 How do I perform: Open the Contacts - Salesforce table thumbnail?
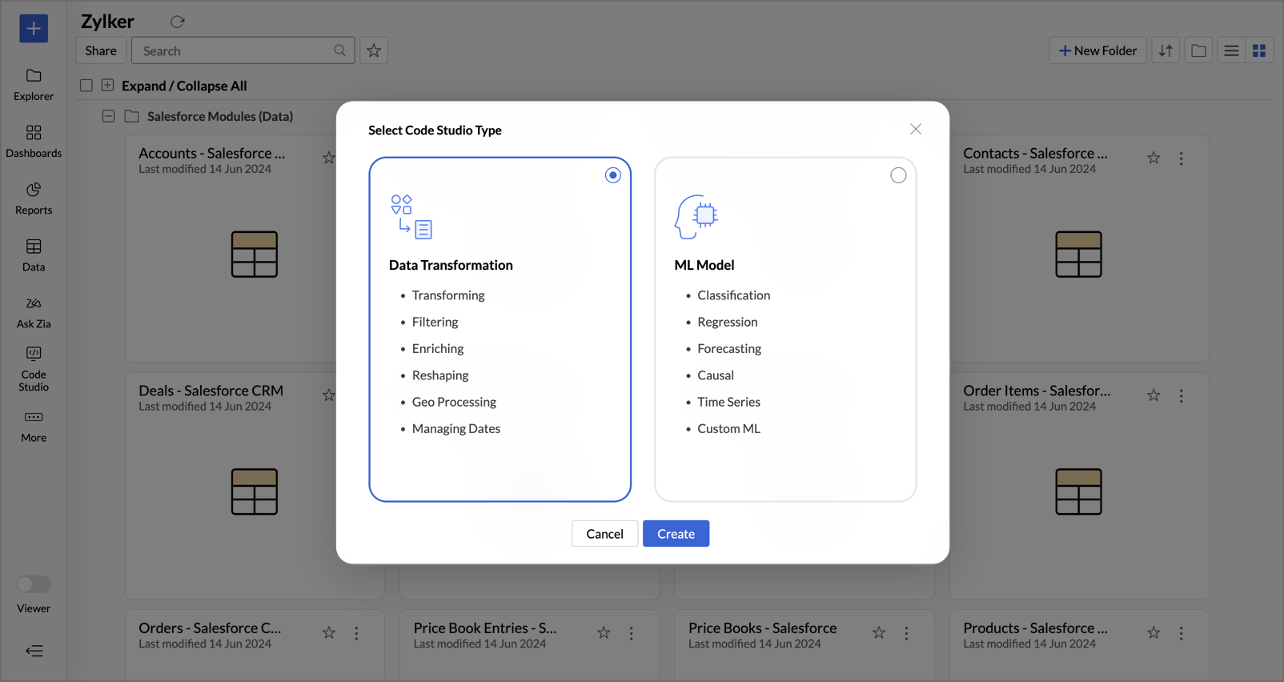pos(1078,255)
